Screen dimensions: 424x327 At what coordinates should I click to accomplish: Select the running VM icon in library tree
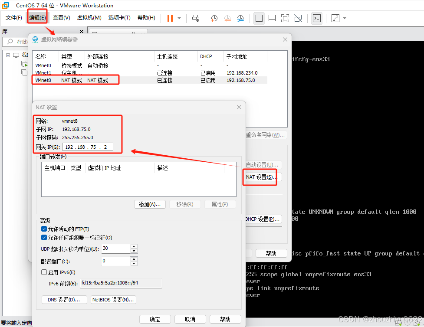(x=24, y=64)
